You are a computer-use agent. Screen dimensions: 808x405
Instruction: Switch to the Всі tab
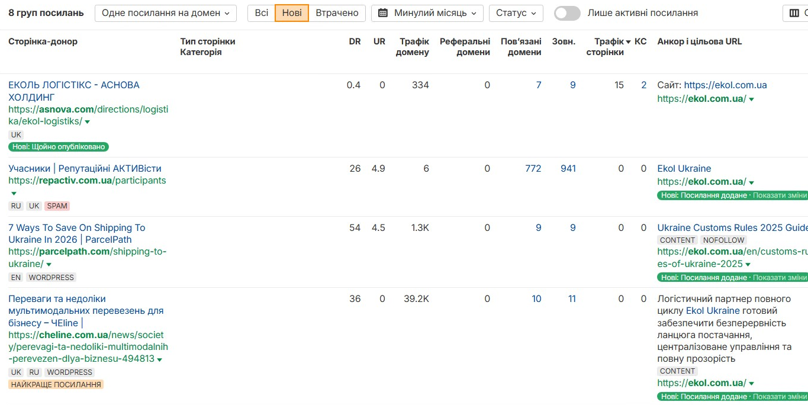[x=261, y=13]
